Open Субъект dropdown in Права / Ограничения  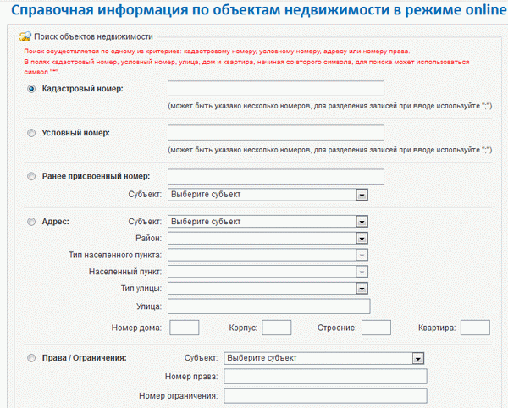click(324, 358)
